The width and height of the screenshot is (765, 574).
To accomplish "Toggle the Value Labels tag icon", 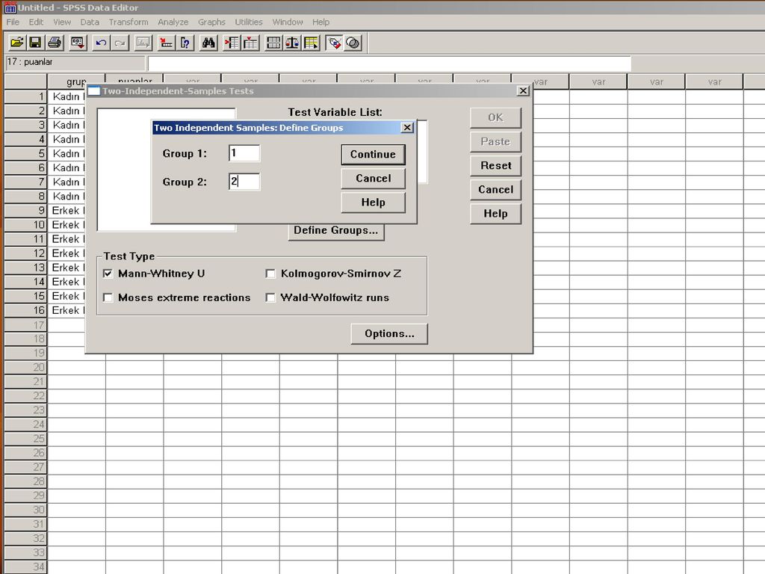I will coord(334,43).
